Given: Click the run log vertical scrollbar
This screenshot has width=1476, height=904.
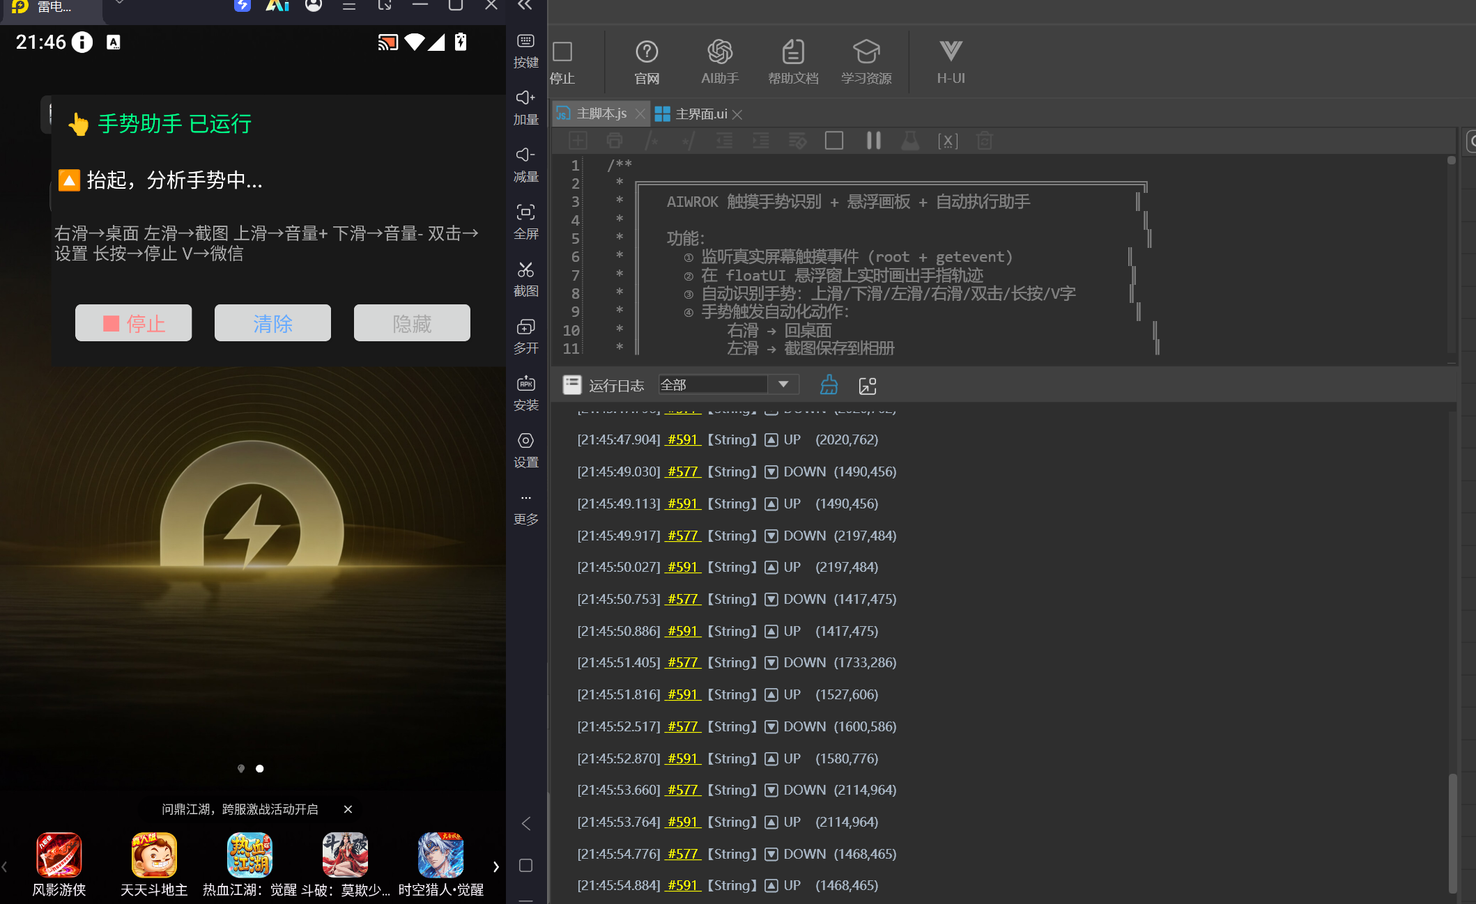Looking at the screenshot, I should 1452,833.
